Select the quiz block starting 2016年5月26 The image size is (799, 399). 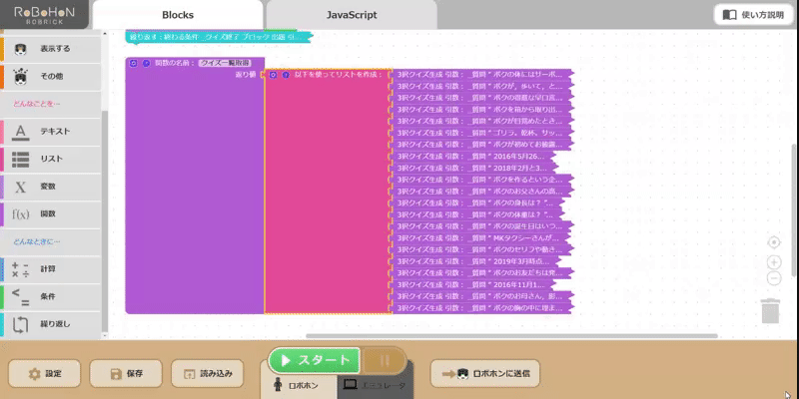point(472,157)
